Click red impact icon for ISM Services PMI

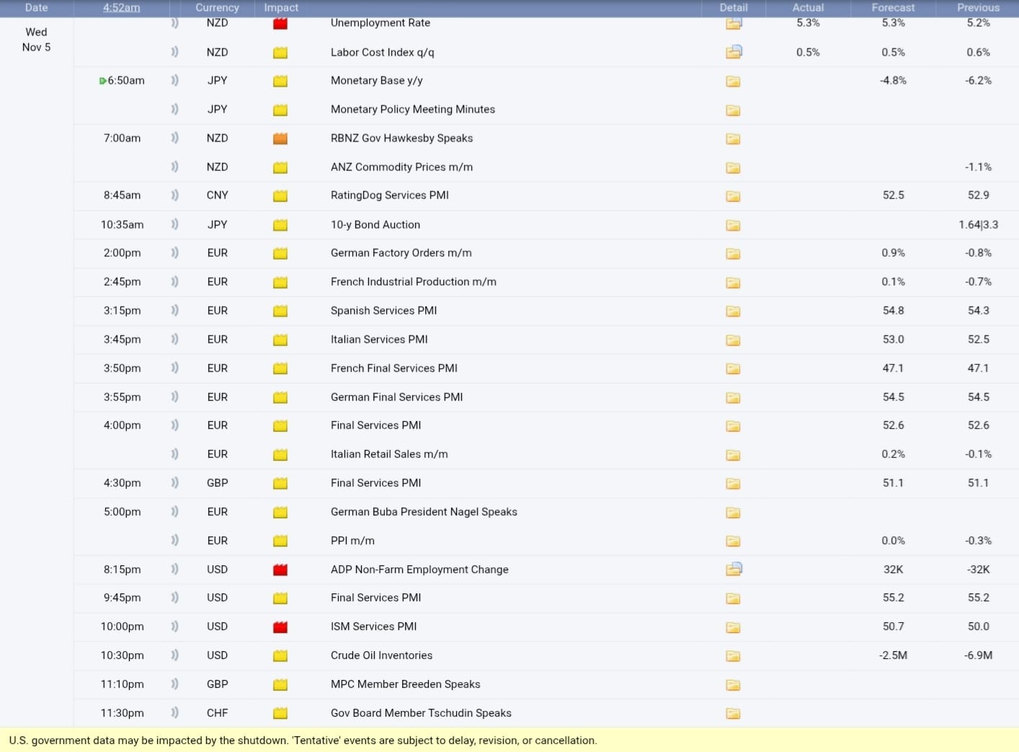[280, 627]
